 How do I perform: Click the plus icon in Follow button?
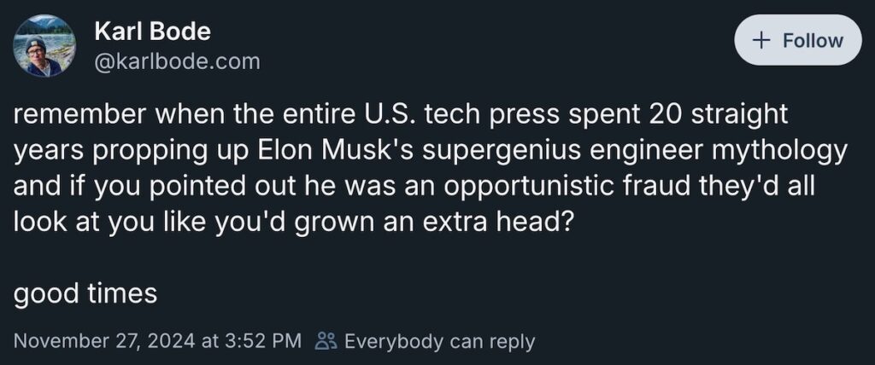[x=760, y=40]
